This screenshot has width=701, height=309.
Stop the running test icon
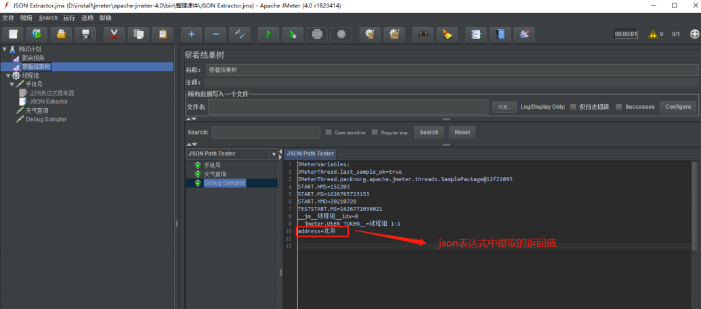(x=317, y=34)
